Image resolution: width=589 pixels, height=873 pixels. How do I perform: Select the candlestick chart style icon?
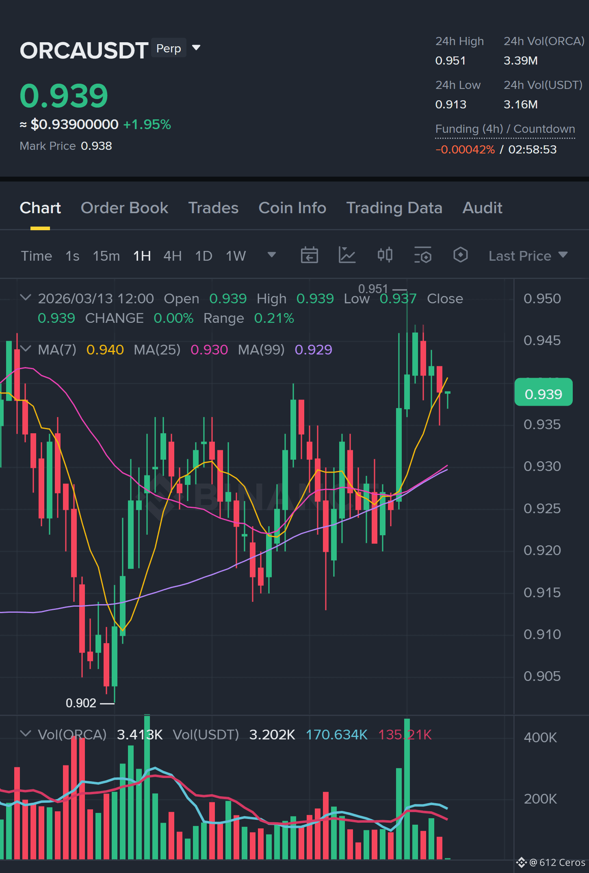pos(385,255)
